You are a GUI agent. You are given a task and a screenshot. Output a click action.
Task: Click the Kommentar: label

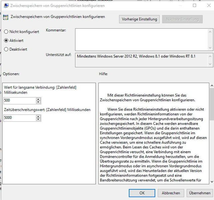(x=56, y=30)
